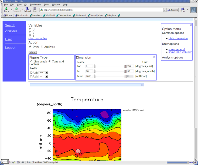Expand the URL history dropdown arrow
Screen dimensions: 198x165
[x=165, y=10]
